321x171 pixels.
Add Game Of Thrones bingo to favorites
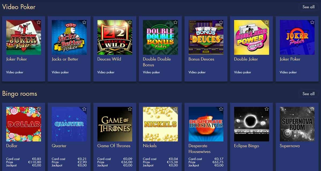pos(130,109)
